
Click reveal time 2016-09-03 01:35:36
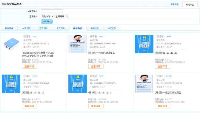coord(41,62)
